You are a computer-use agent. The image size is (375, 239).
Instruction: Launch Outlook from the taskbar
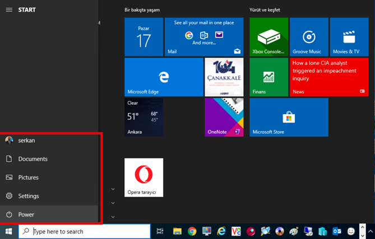[x=337, y=231]
